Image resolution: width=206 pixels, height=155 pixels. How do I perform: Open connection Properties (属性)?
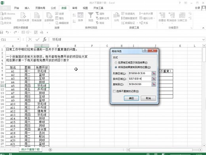coord(59,18)
